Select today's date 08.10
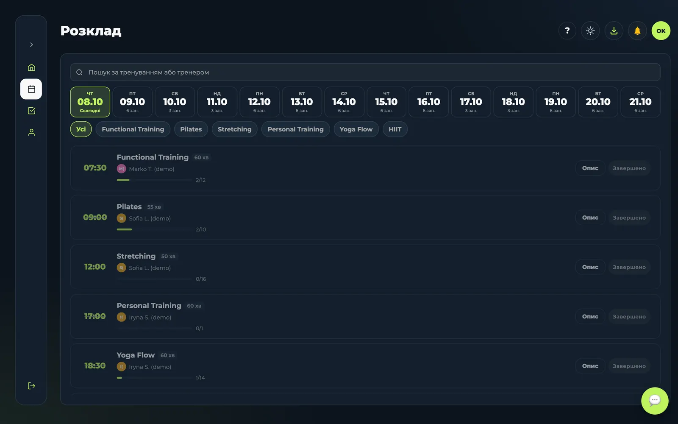The height and width of the screenshot is (424, 678). click(90, 102)
